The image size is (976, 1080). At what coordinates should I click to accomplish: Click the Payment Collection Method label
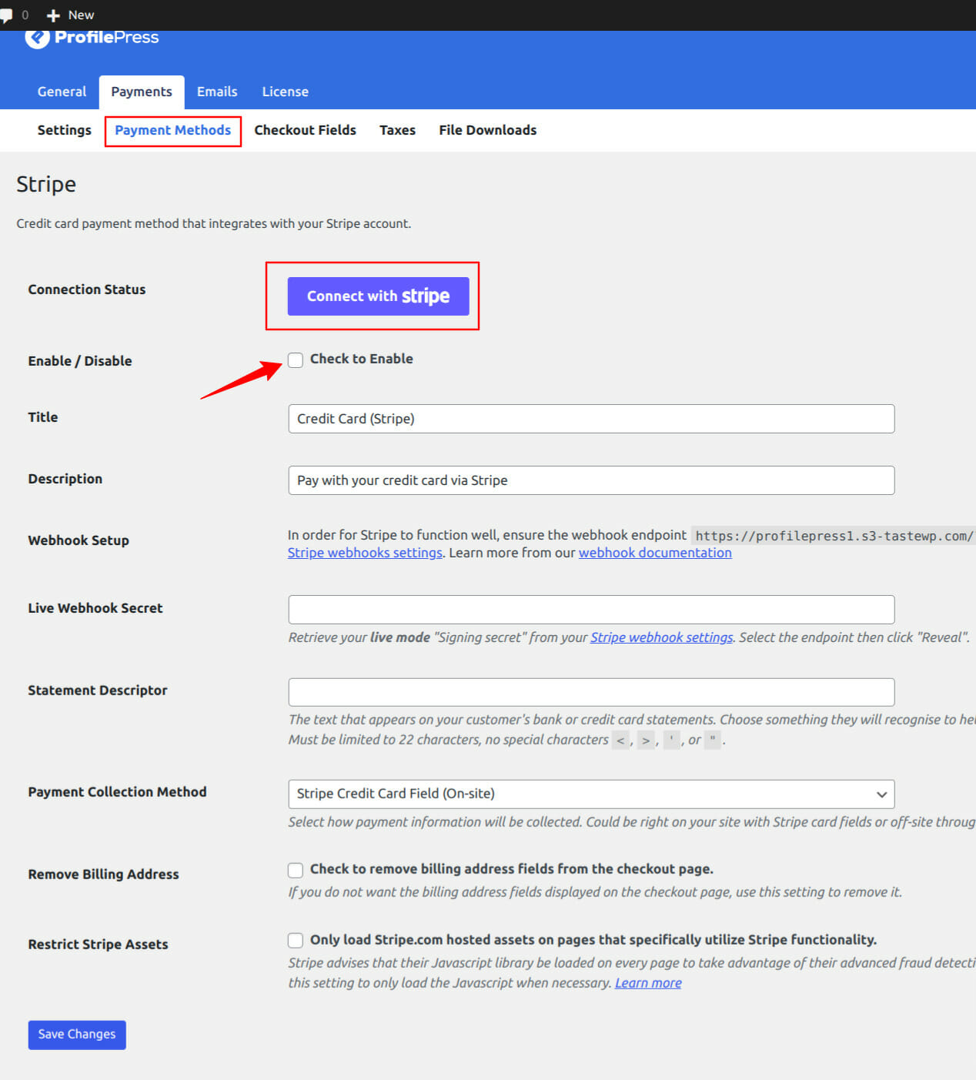(117, 792)
